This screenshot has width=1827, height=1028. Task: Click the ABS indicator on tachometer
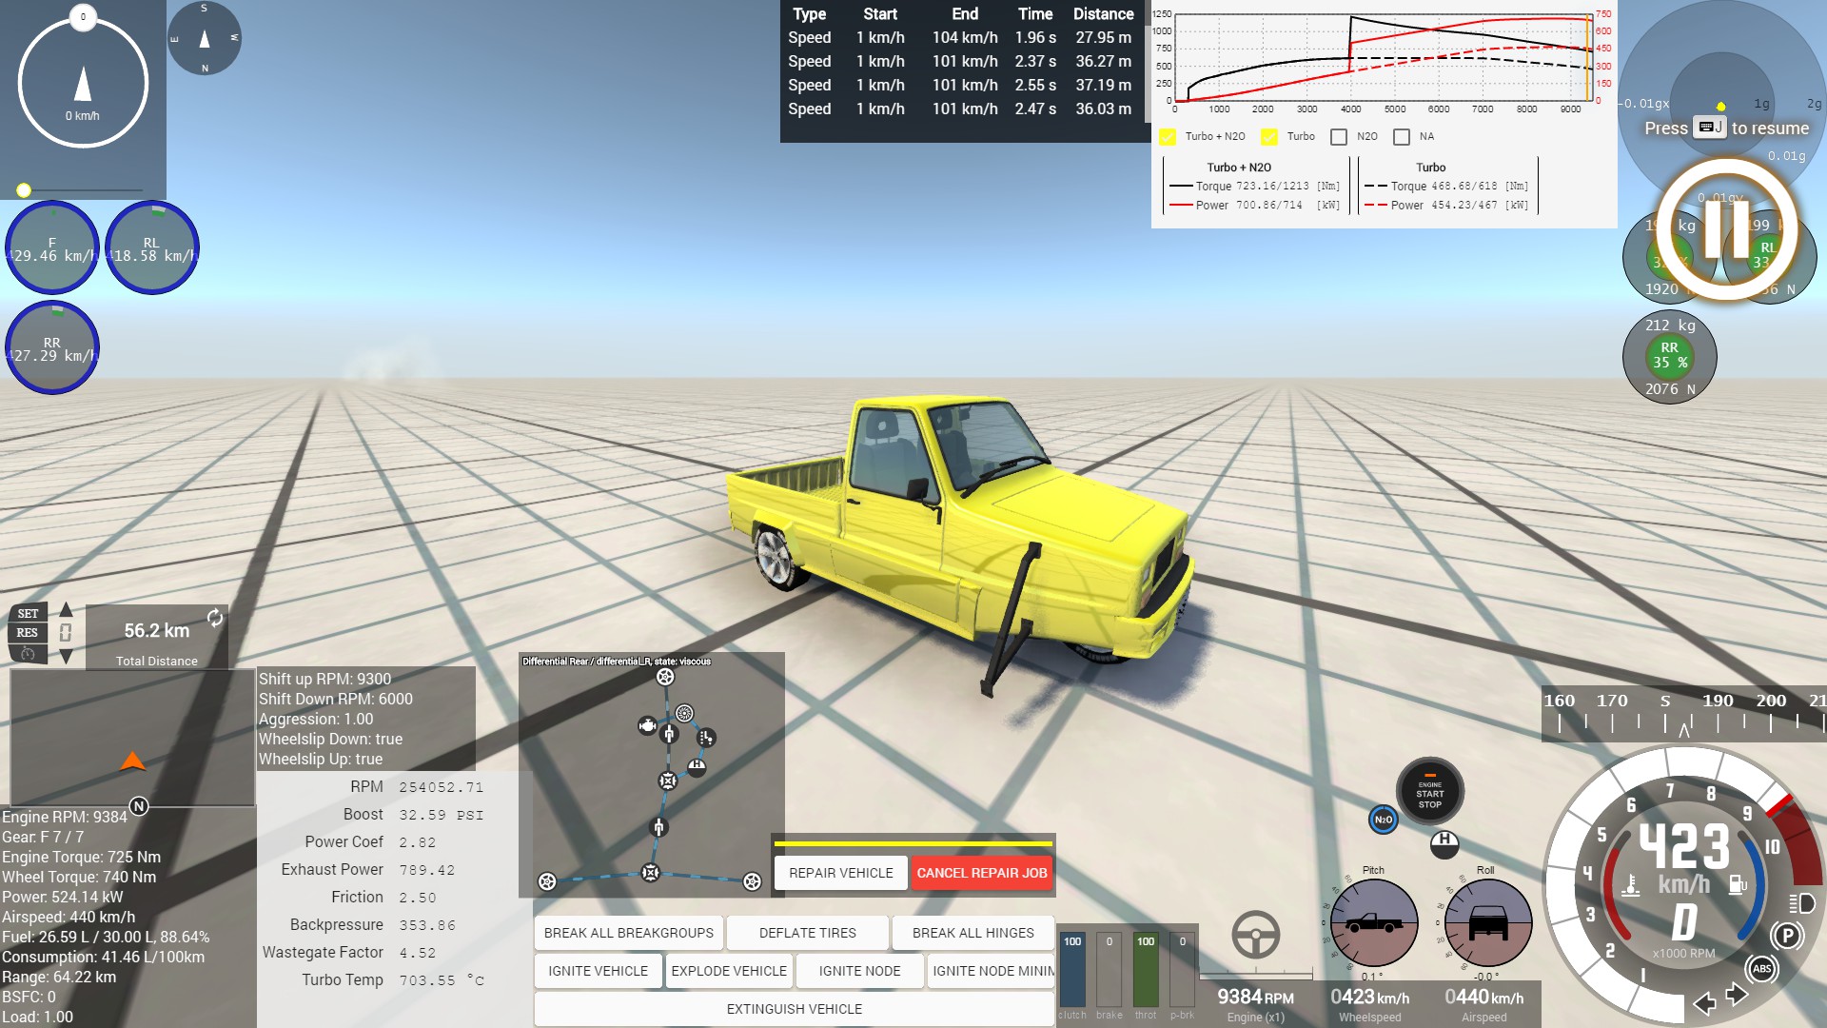(1761, 969)
